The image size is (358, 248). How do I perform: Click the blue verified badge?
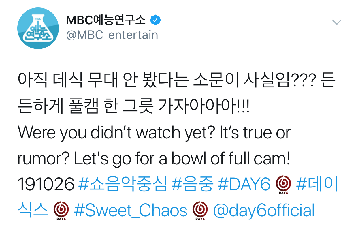pos(156,20)
